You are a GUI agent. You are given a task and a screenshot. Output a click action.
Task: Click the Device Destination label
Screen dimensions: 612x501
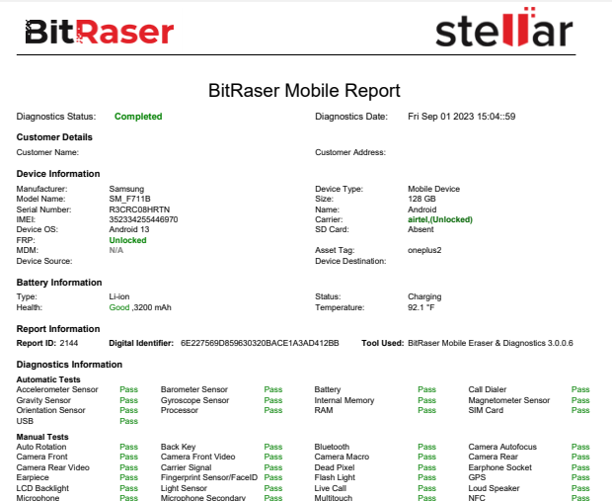tap(350, 261)
